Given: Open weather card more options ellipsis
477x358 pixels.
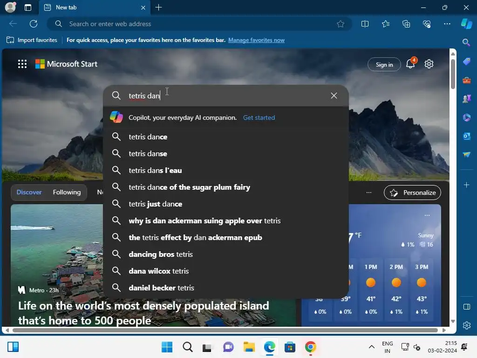Looking at the screenshot, I should tap(427, 215).
